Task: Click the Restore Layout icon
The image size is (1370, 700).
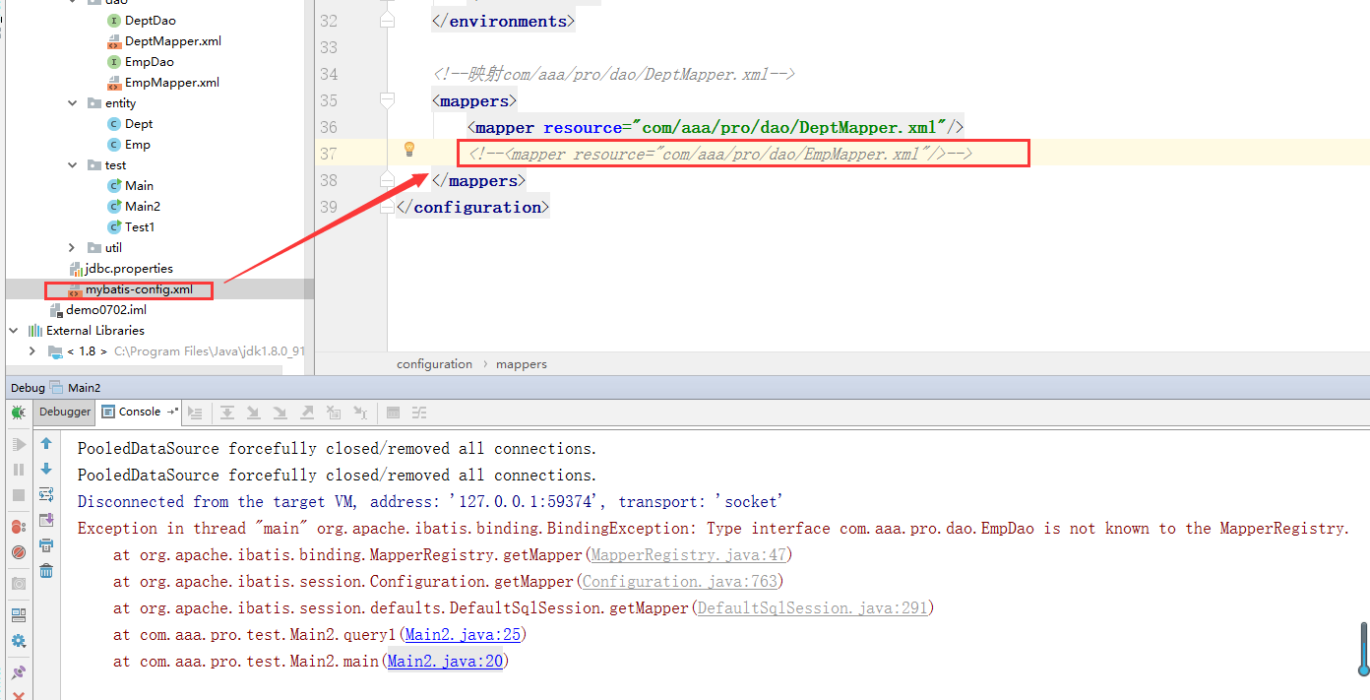Action: coord(19,615)
